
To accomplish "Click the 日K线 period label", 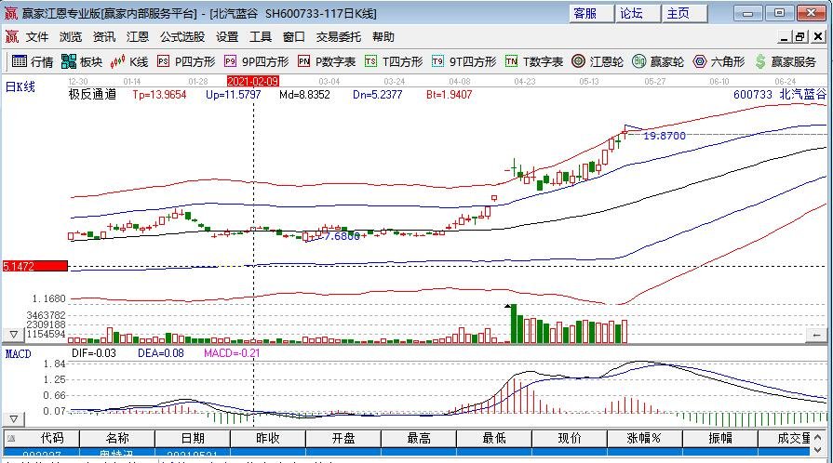I will click(20, 87).
